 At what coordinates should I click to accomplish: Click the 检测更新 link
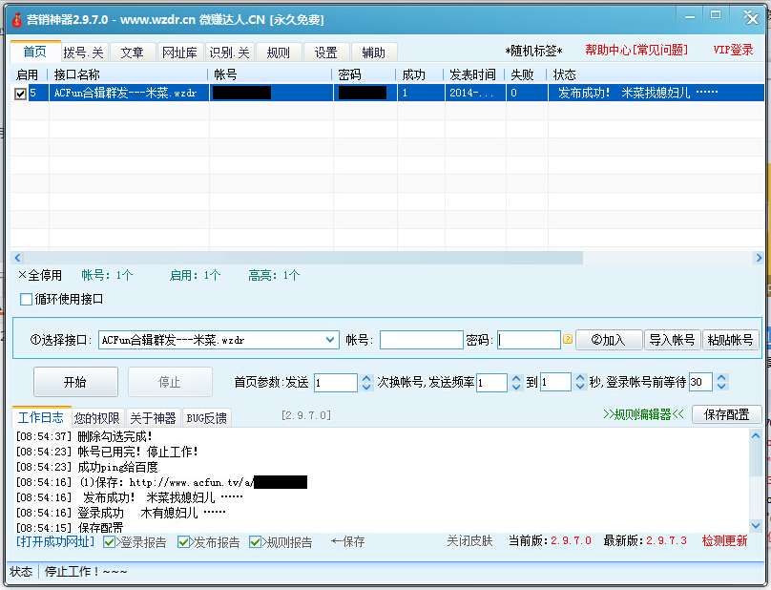point(725,541)
